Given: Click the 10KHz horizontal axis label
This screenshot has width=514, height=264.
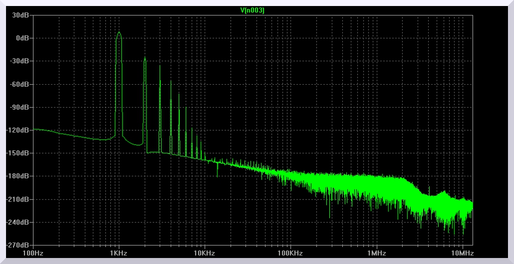Looking at the screenshot, I should click(204, 254).
